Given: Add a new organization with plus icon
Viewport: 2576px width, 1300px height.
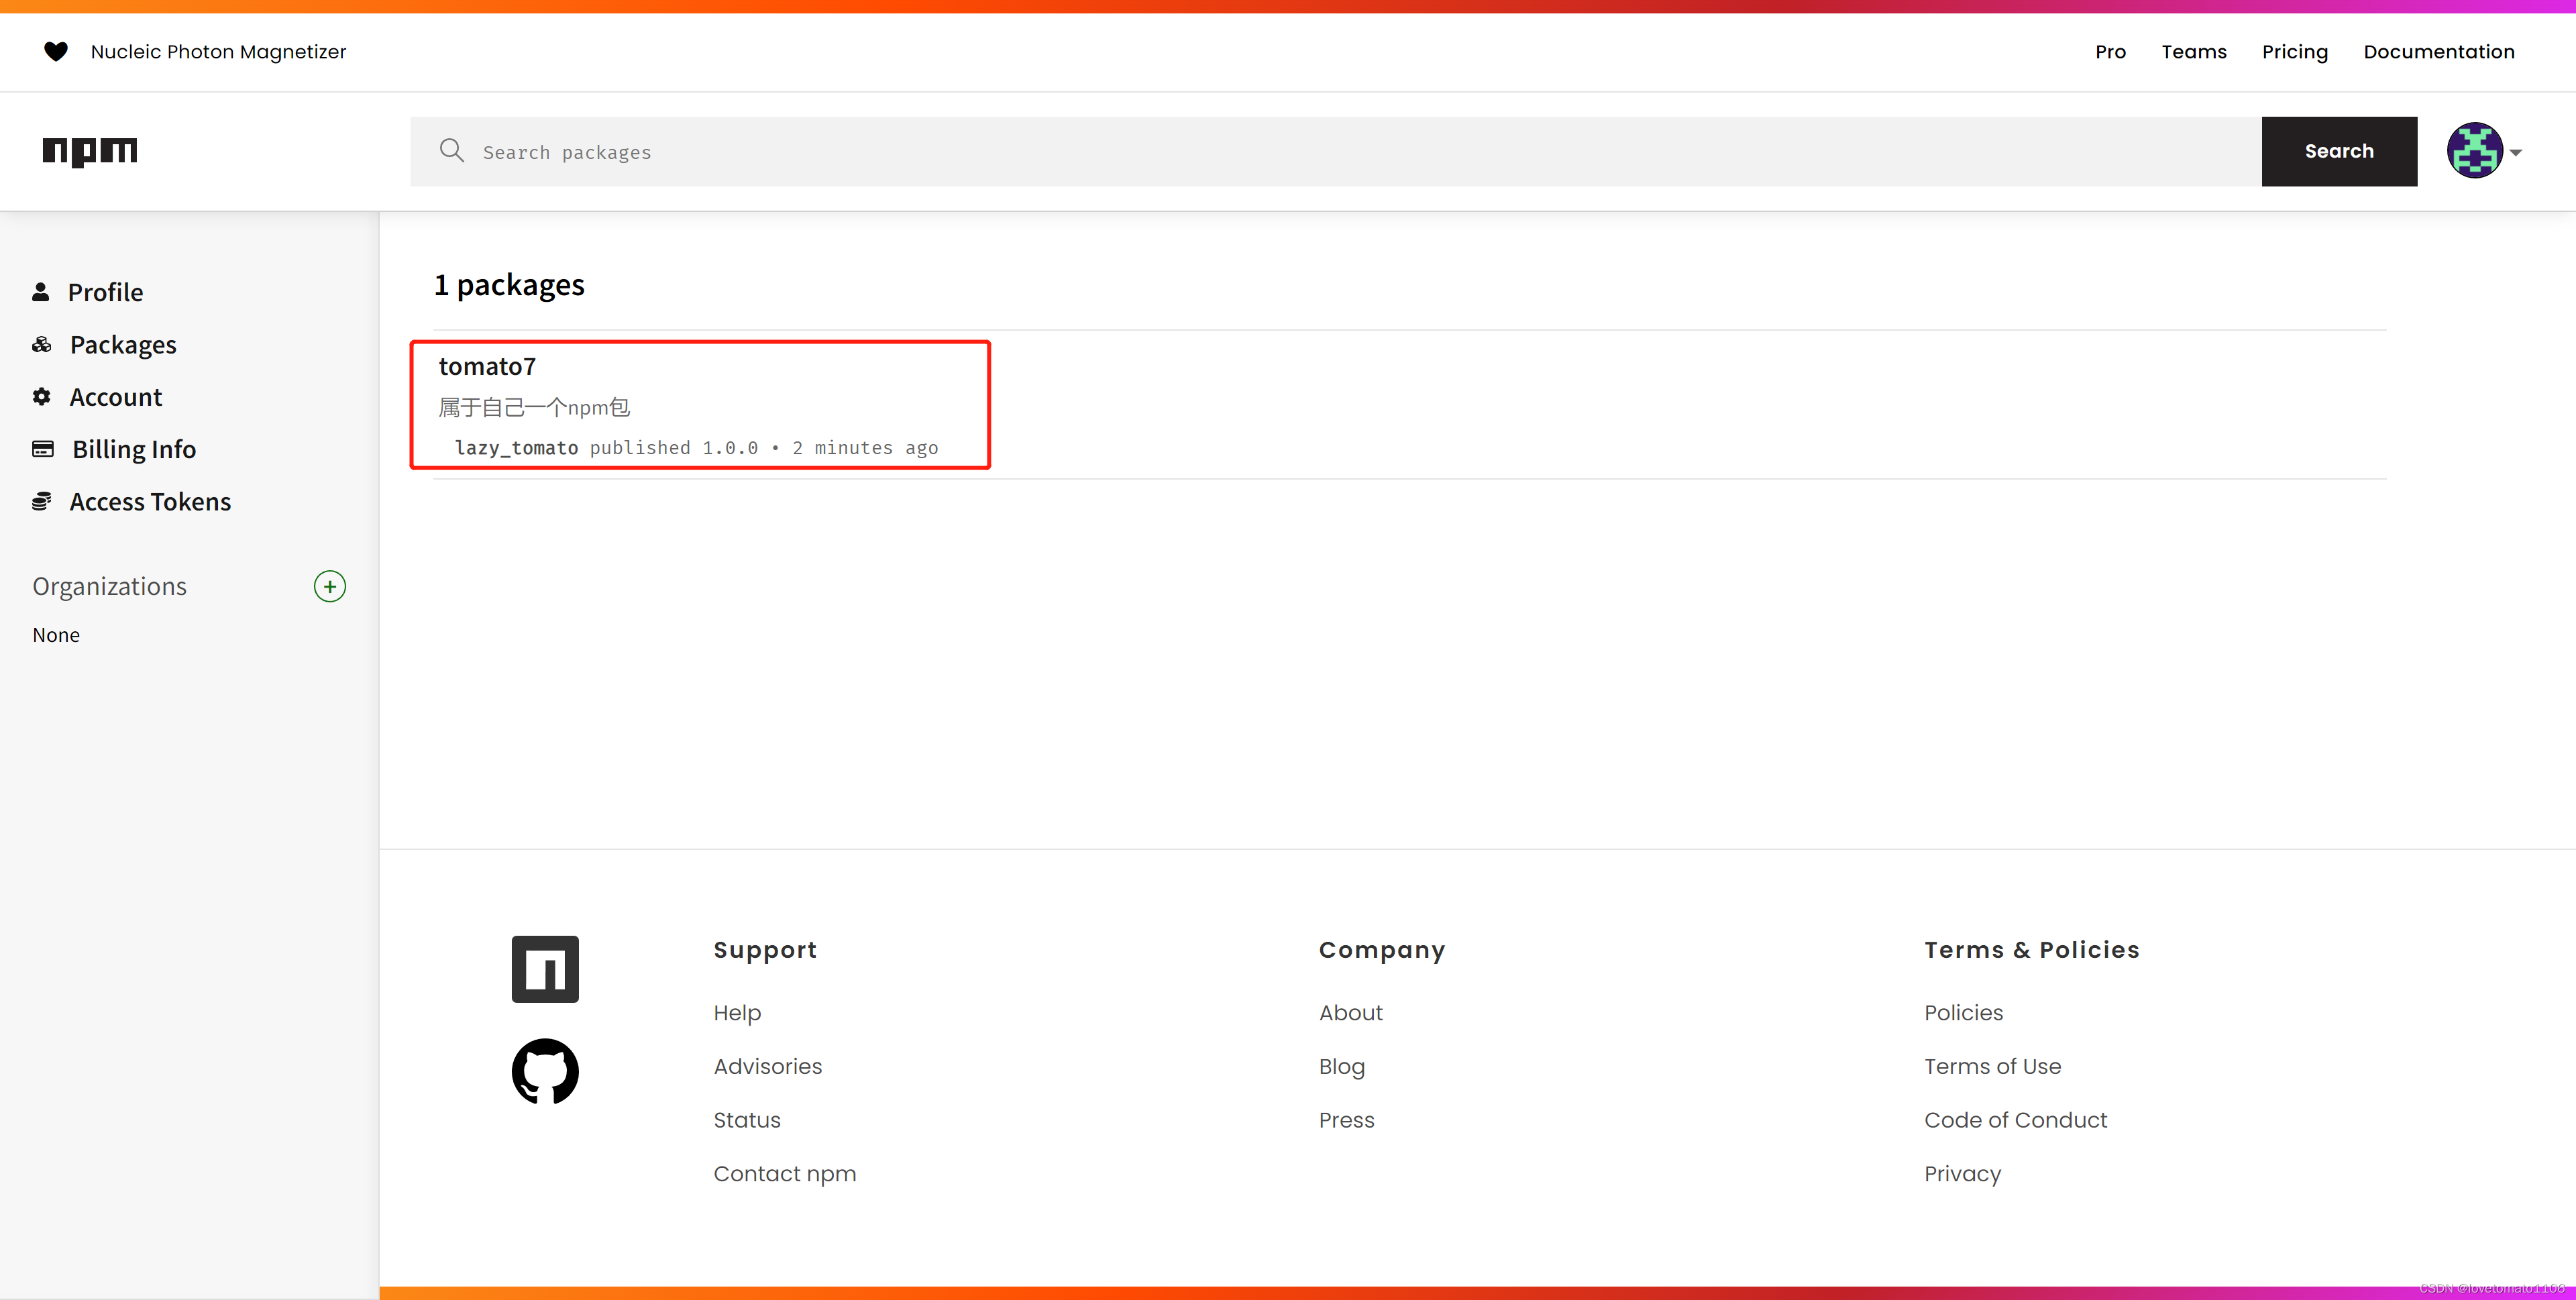Looking at the screenshot, I should coord(330,586).
